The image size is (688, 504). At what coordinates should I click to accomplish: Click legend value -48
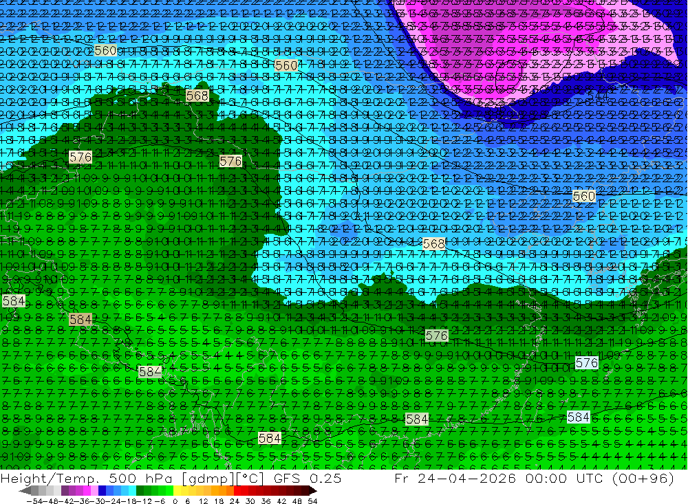(x=50, y=501)
